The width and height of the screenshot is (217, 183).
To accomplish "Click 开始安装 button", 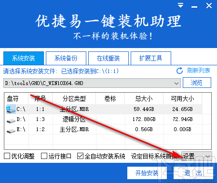I will 147,173.
